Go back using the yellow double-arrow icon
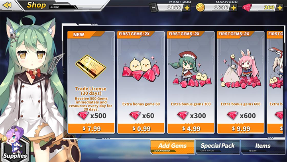287x162 pixels. point(7,5)
